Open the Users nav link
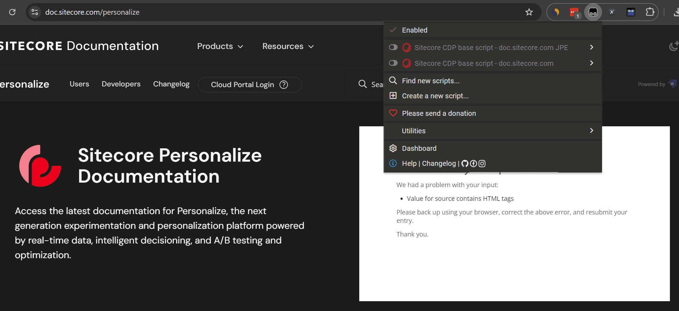 click(x=79, y=84)
